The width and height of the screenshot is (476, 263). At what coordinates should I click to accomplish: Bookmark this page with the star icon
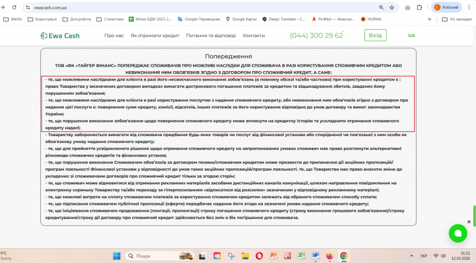point(392,7)
